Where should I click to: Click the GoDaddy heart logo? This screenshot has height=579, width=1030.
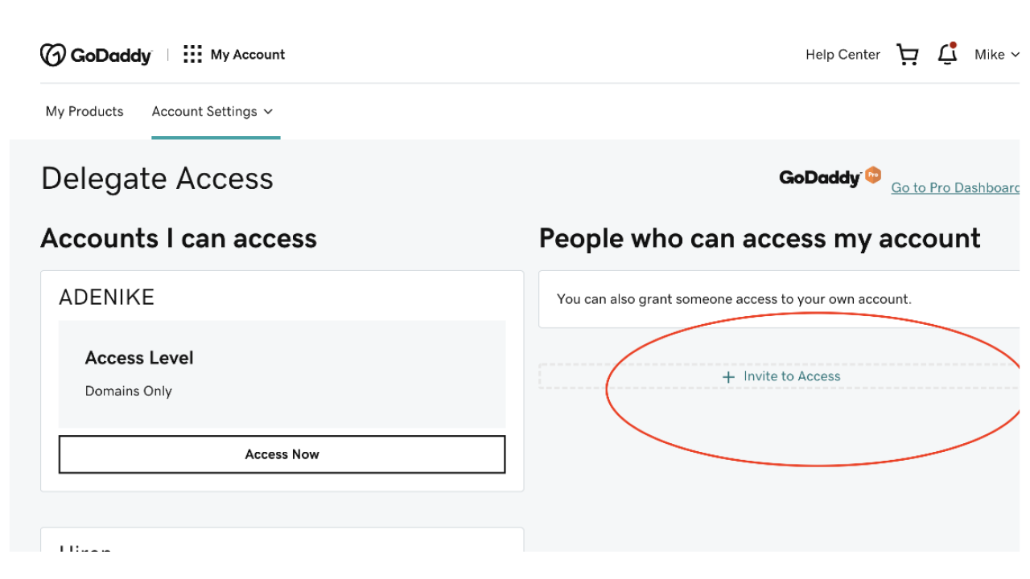[52, 55]
